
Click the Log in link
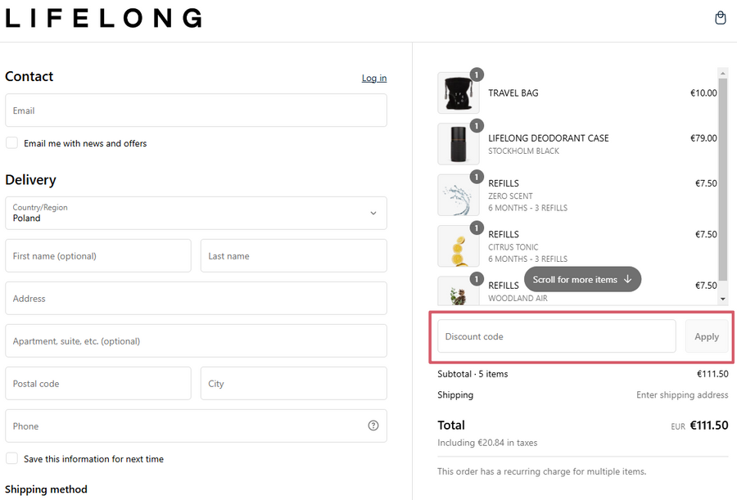(374, 79)
